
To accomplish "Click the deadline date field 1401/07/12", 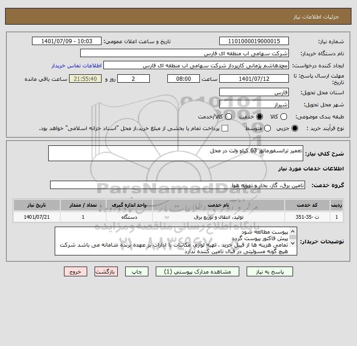I will [254, 78].
